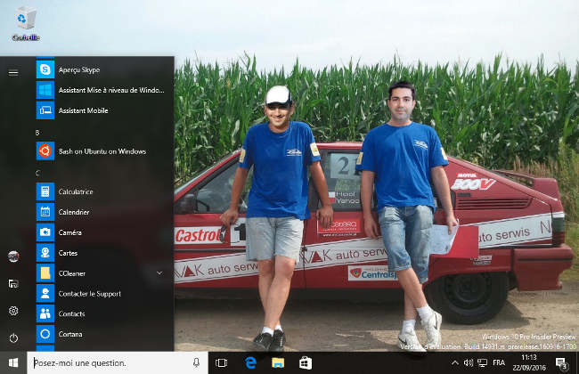Open the Store icon in the taskbar
The image size is (579, 374).
(x=305, y=363)
